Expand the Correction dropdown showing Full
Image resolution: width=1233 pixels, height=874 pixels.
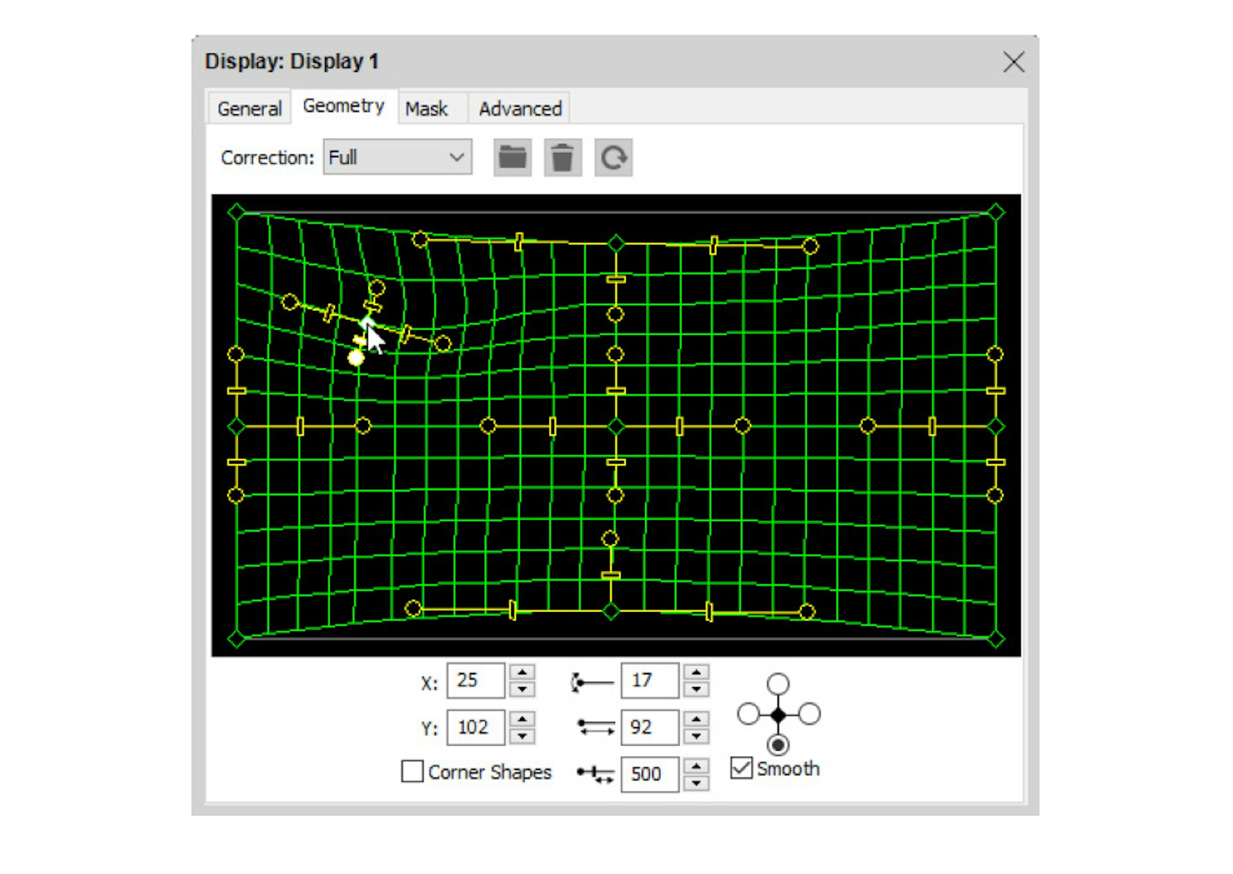point(398,157)
